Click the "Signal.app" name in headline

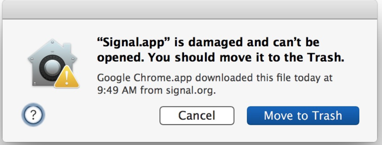coord(133,43)
